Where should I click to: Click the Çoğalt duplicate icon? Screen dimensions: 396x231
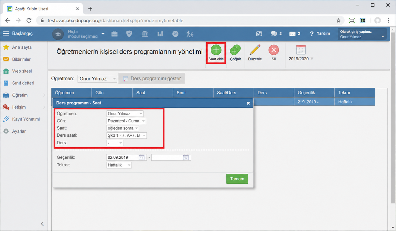coord(235,50)
